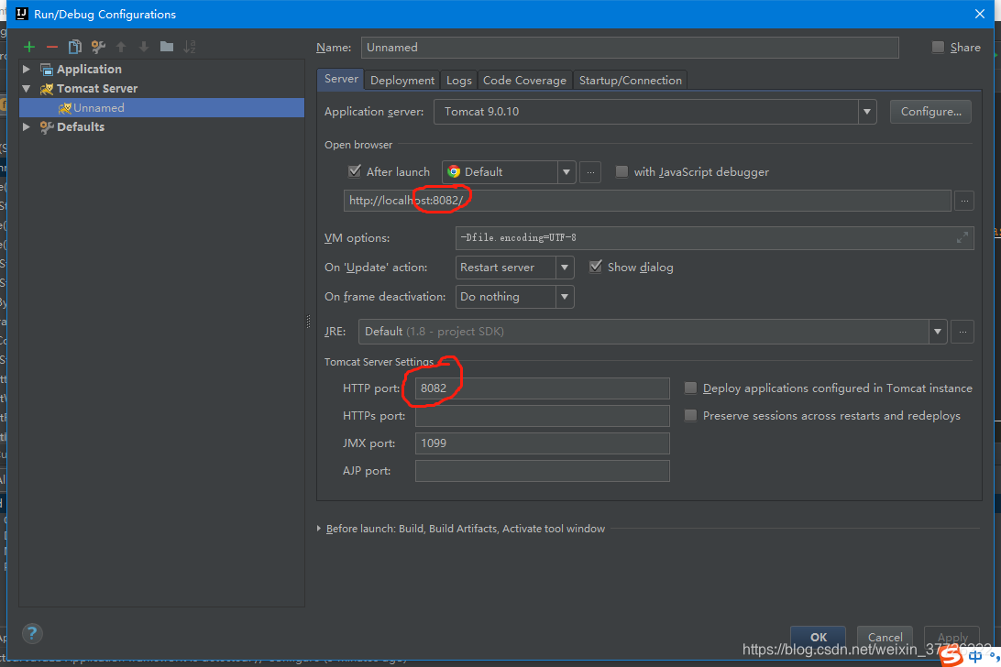
Task: Switch to the Server tab
Action: (341, 79)
